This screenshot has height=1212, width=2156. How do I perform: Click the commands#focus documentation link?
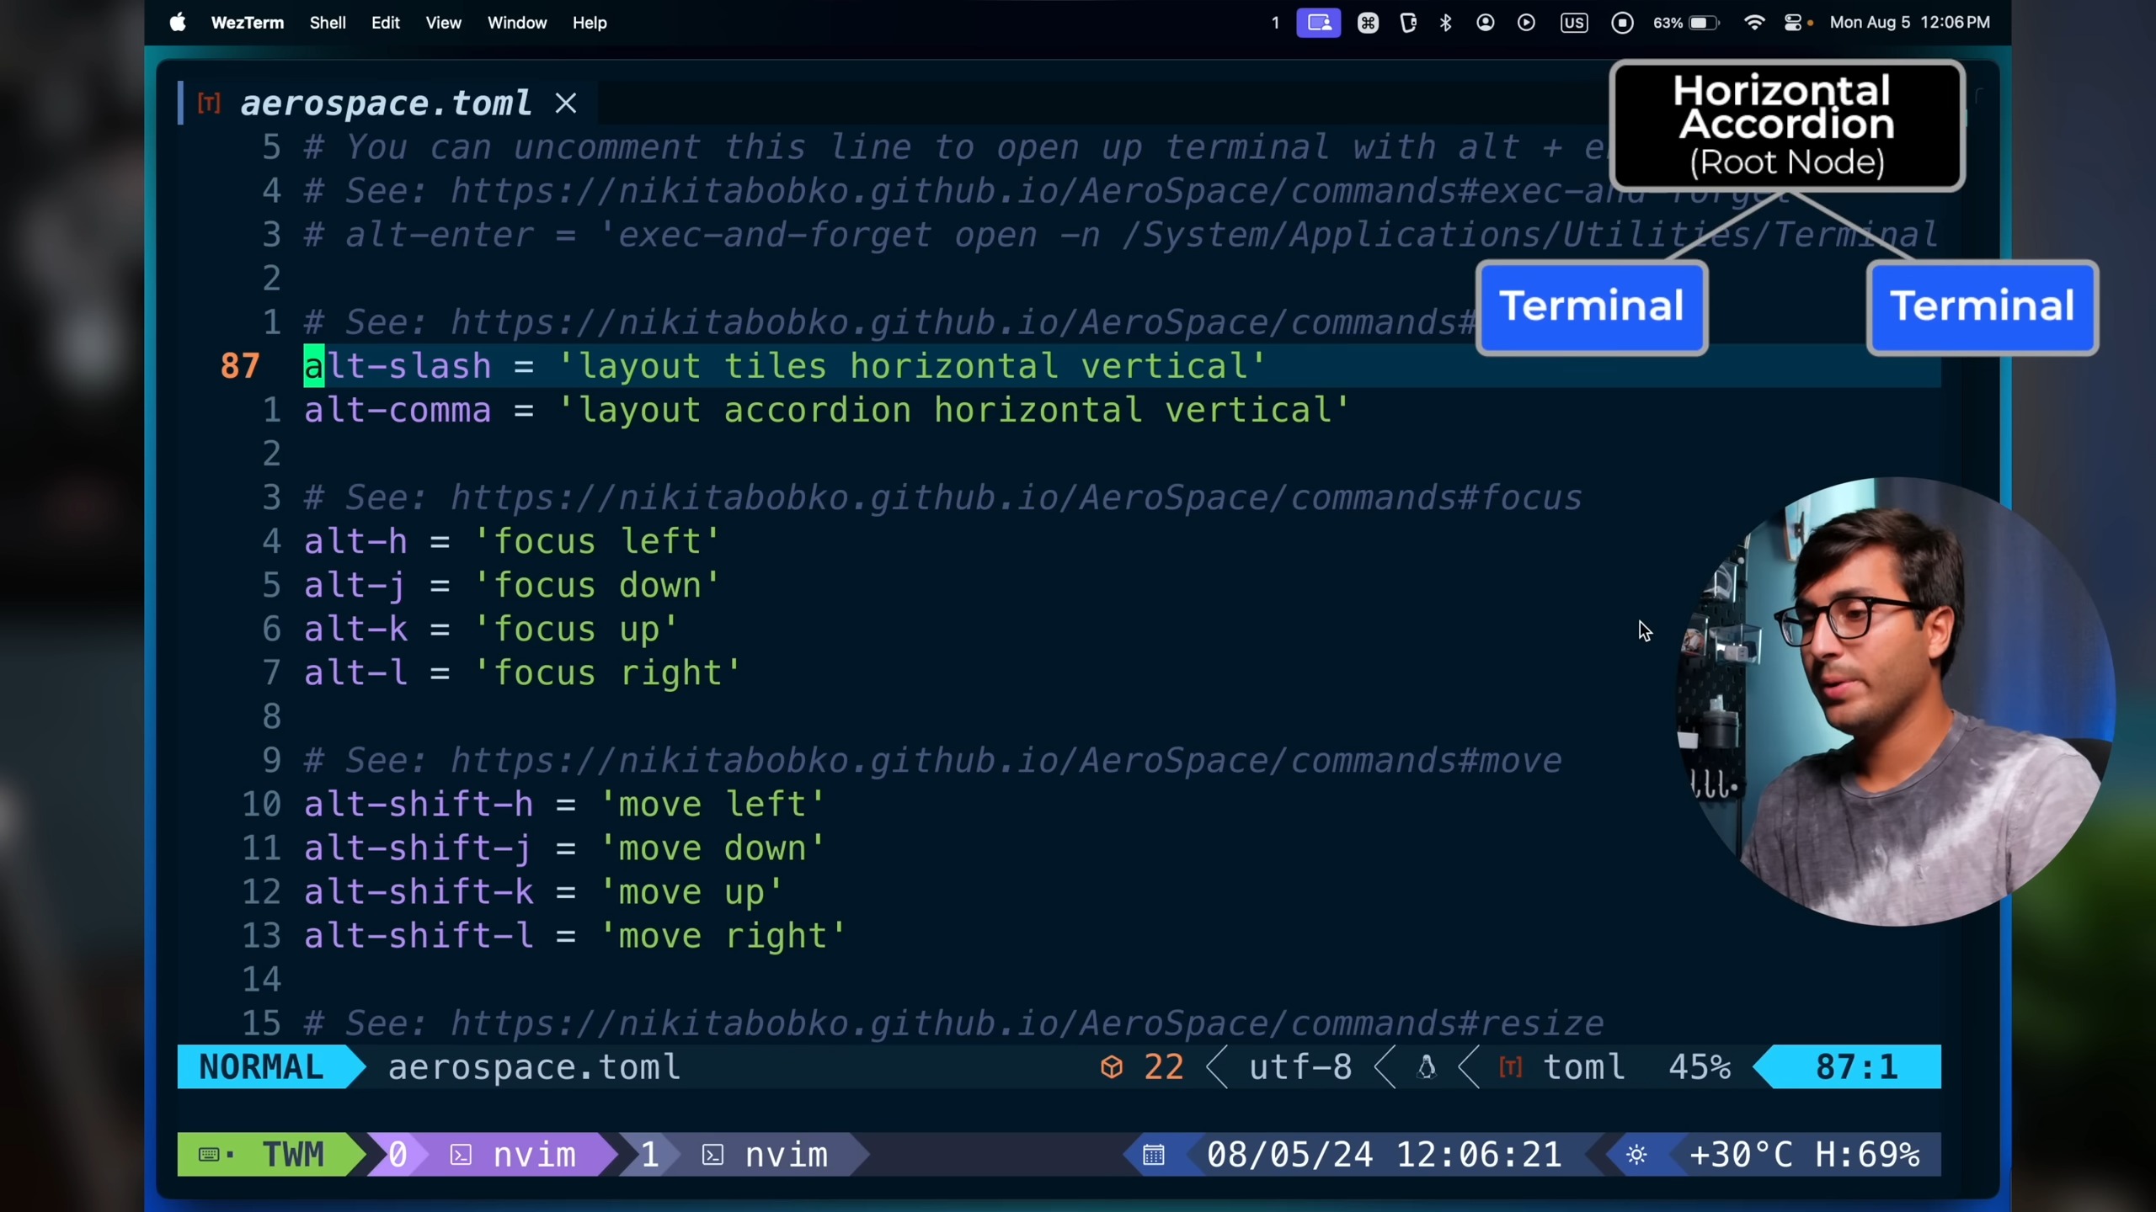pos(1015,497)
